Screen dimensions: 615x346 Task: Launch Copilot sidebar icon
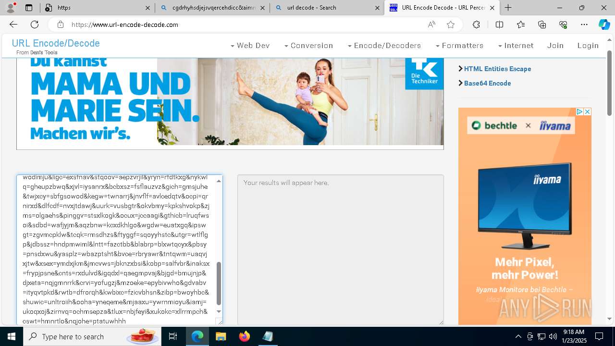(604, 25)
